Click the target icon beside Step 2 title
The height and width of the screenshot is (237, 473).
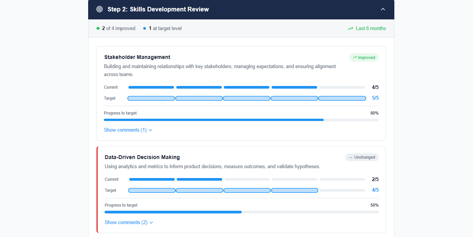100,9
